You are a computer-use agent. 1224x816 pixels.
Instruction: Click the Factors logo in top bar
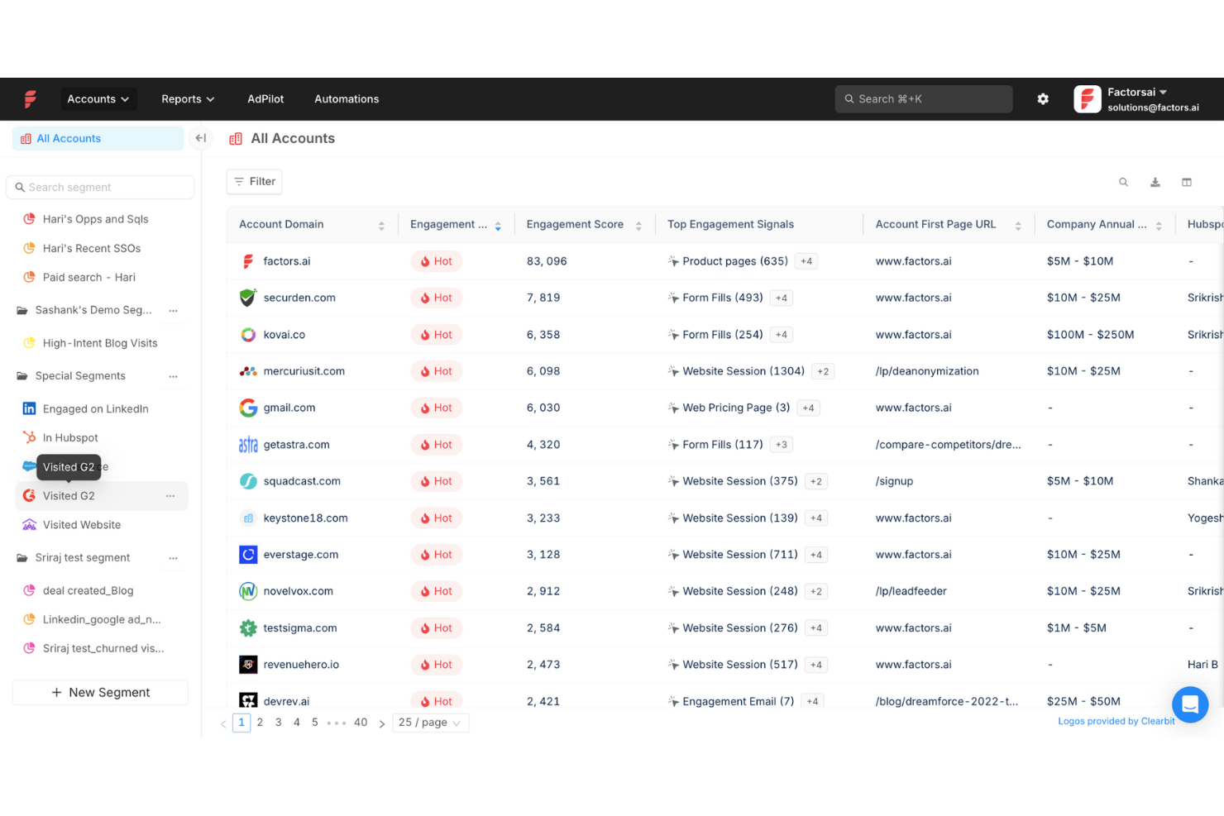point(31,99)
